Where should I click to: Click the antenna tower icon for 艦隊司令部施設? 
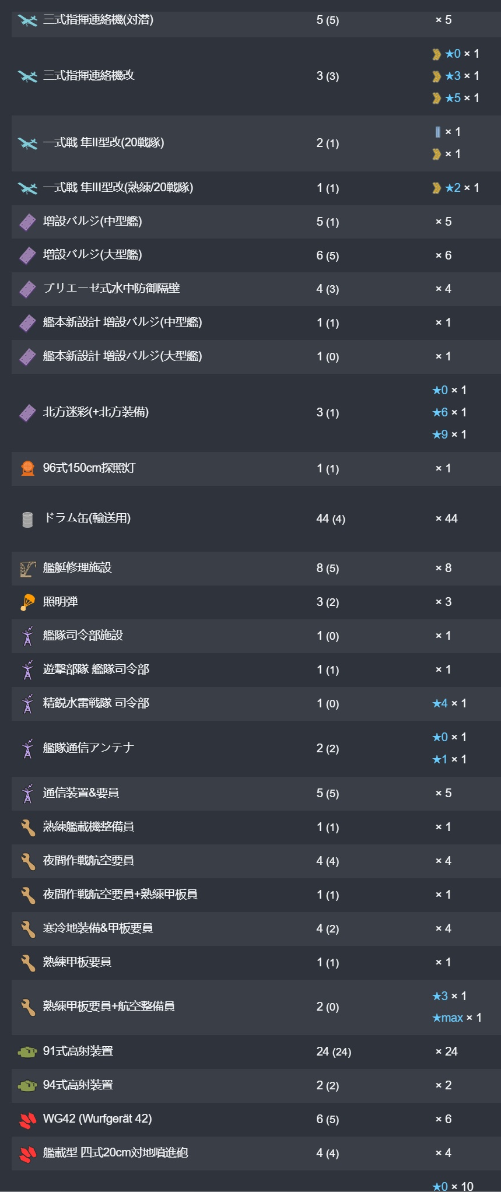tap(27, 636)
